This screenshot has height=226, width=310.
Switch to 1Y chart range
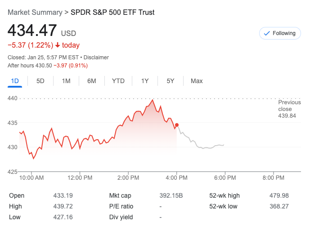(x=145, y=81)
